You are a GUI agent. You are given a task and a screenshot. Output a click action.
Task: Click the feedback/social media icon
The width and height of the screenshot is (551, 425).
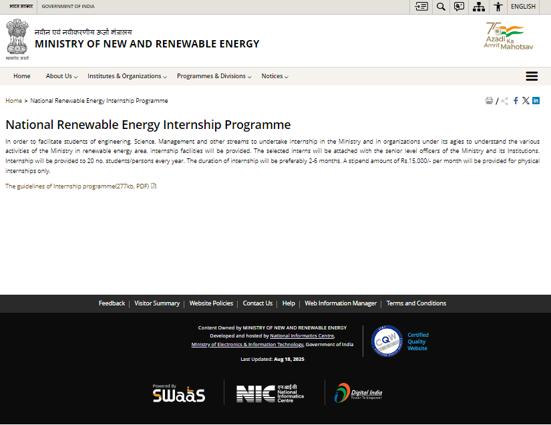(460, 7)
